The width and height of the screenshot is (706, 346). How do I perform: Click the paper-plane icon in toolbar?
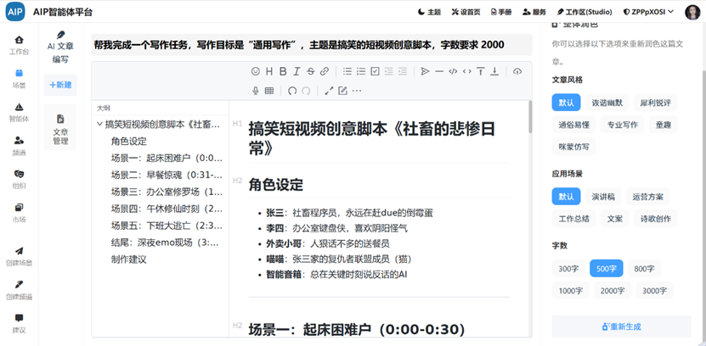(425, 71)
